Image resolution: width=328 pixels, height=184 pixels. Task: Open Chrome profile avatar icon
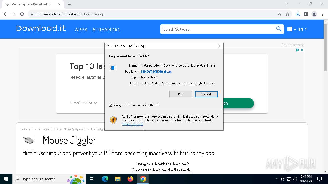314,14
